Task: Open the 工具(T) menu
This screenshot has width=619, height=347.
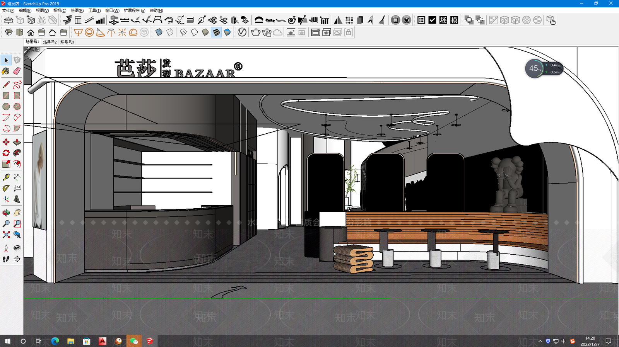Action: [x=94, y=10]
